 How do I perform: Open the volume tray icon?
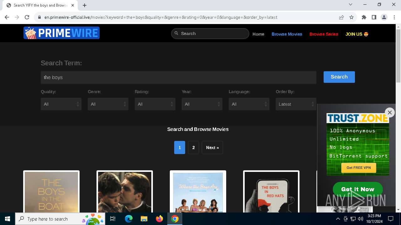click(361, 219)
